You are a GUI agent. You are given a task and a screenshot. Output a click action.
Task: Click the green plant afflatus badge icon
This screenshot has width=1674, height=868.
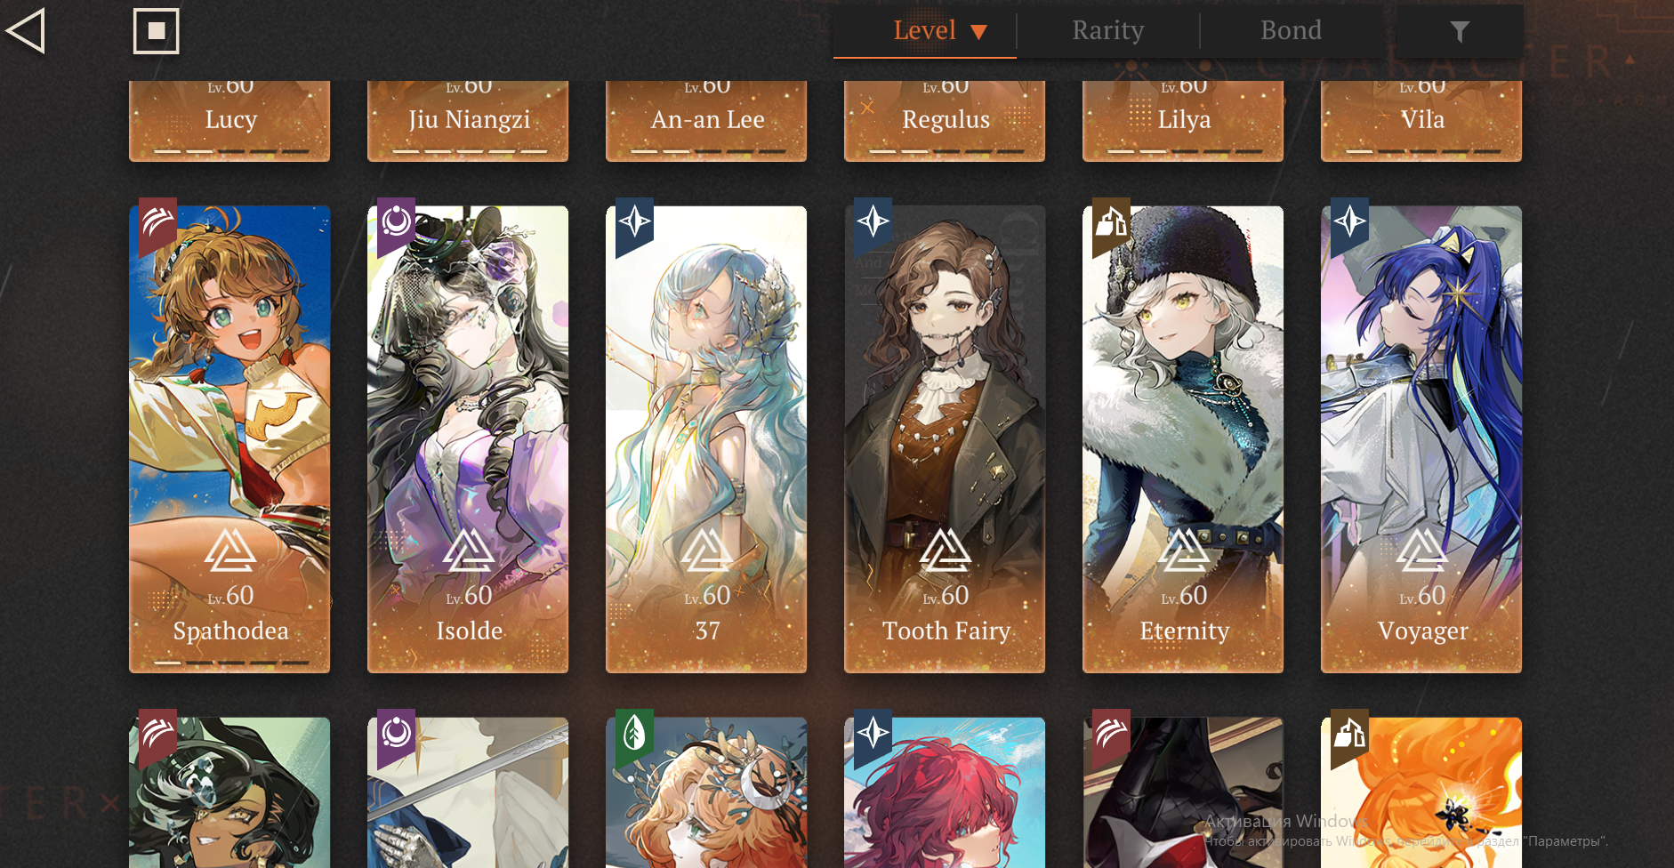634,737
